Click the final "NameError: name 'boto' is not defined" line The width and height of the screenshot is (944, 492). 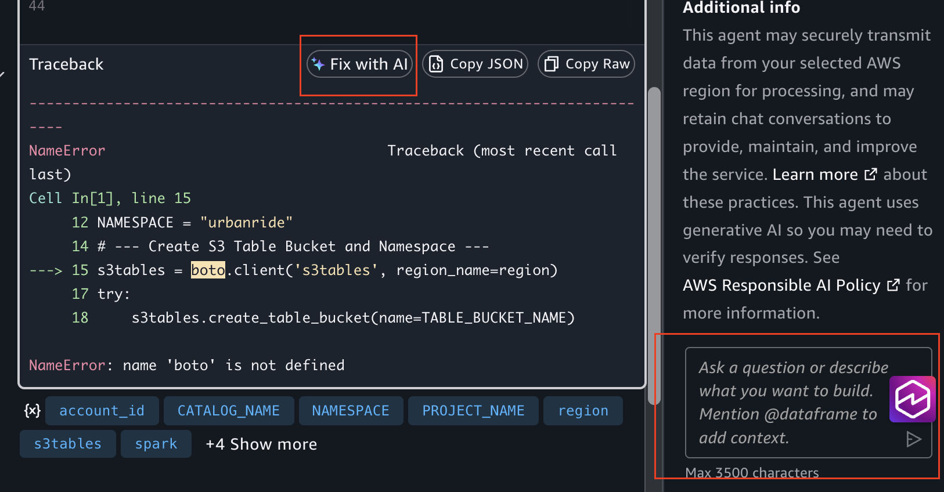[x=187, y=366]
